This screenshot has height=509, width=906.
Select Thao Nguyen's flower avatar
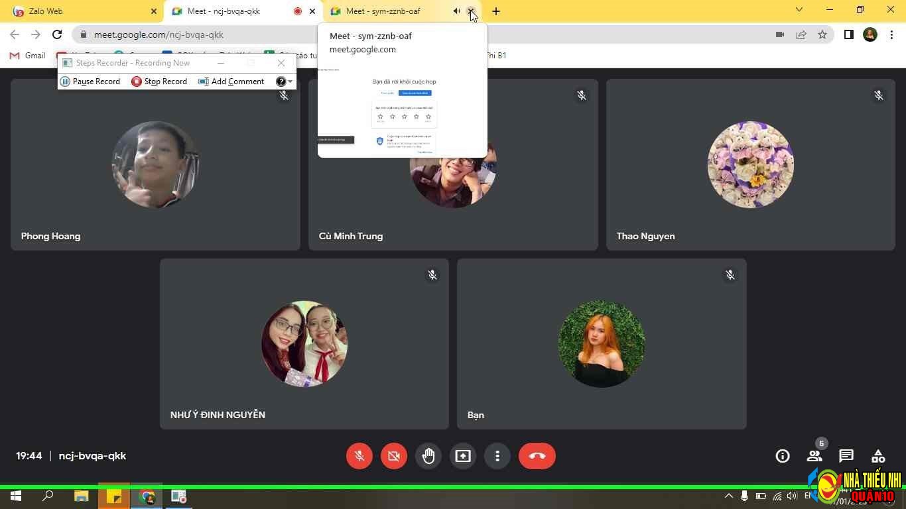pos(751,164)
